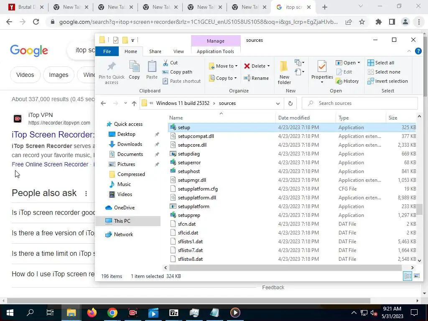Open Application Tools tab

coord(215,51)
